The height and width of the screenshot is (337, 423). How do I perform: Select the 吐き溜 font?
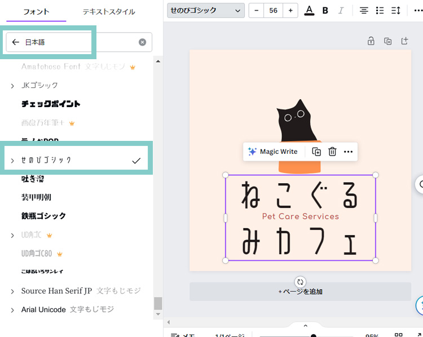pos(33,179)
